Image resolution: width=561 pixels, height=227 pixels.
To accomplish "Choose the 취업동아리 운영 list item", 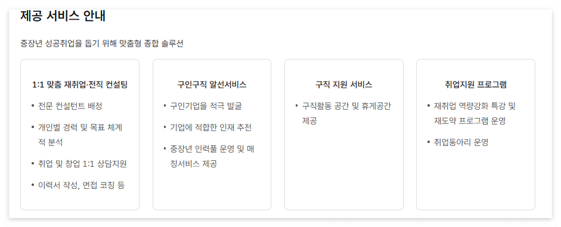I will pos(461,142).
